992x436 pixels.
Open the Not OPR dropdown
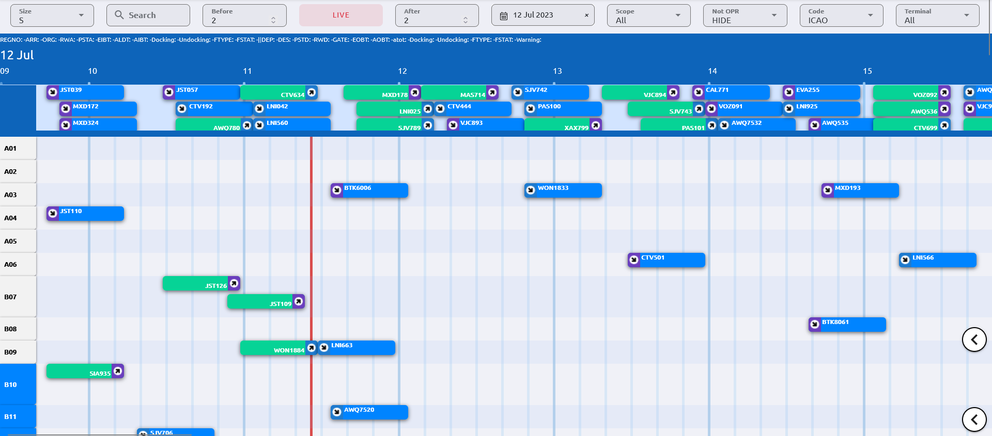pyautogui.click(x=745, y=15)
